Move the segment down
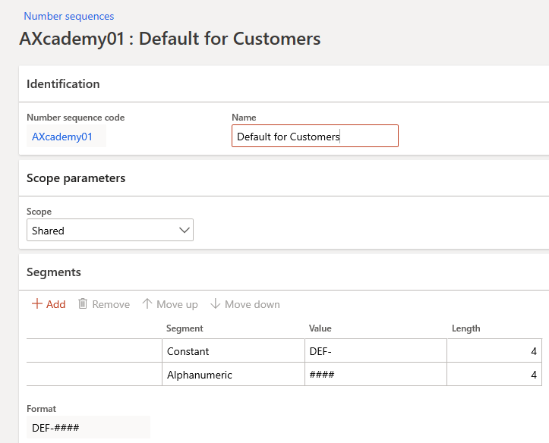The height and width of the screenshot is (443, 549). [245, 304]
